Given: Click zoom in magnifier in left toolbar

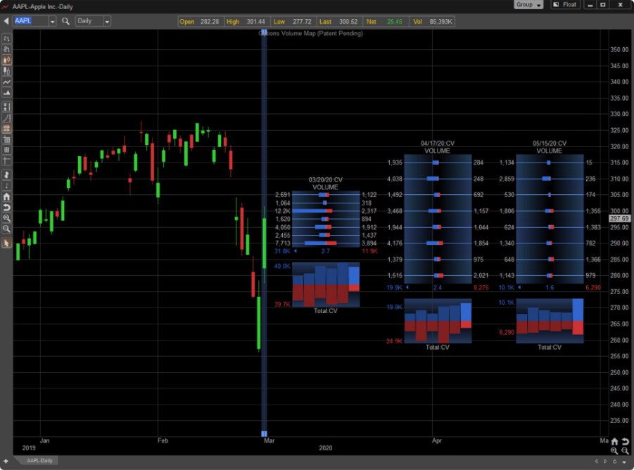Looking at the screenshot, I should (x=7, y=218).
